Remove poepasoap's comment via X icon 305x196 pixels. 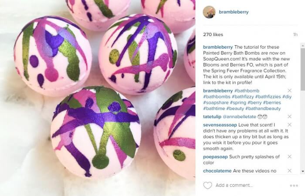[x=289, y=156]
